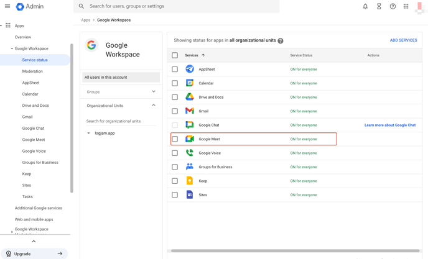Click Gmail ON for everyone status
Image resolution: width=428 pixels, height=259 pixels.
point(304,111)
